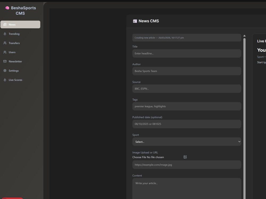Viewport: 266px width, 199px height.
Task: Open Settings from the sidebar
Action: point(20,71)
